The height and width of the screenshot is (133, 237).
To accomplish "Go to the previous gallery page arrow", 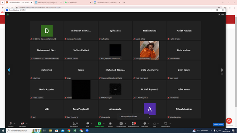I will click(9, 70).
